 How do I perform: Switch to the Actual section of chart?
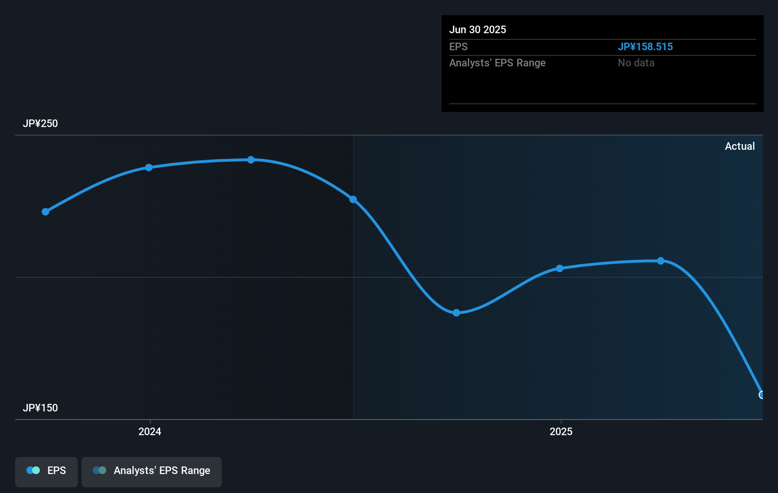(740, 146)
